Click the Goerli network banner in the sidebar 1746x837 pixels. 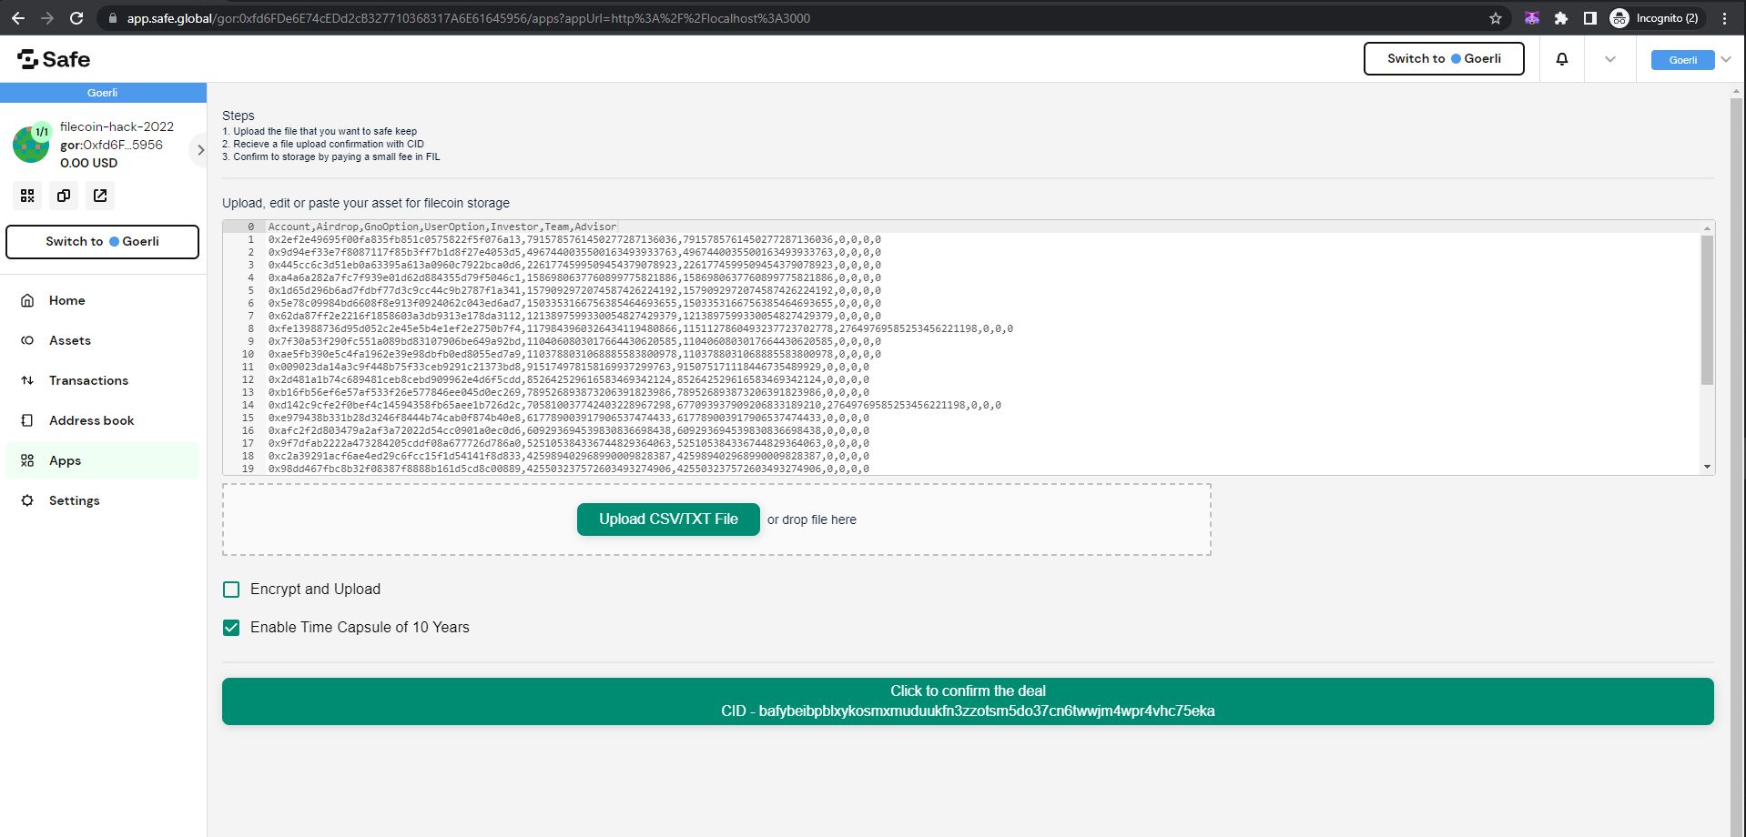coord(103,93)
